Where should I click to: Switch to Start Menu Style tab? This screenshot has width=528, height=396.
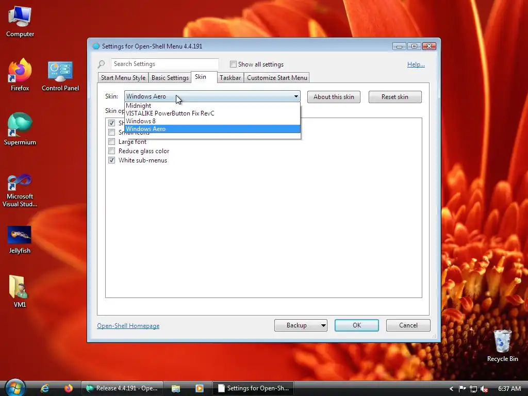click(123, 78)
